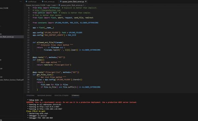Image resolution: width=198 pixels, height=121 pixels.
Task: Select the FLASK root folder in Explorer
Action: [x=4, y=8]
